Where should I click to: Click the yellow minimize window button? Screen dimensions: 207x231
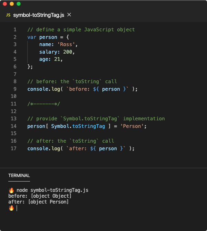coord(12,4)
